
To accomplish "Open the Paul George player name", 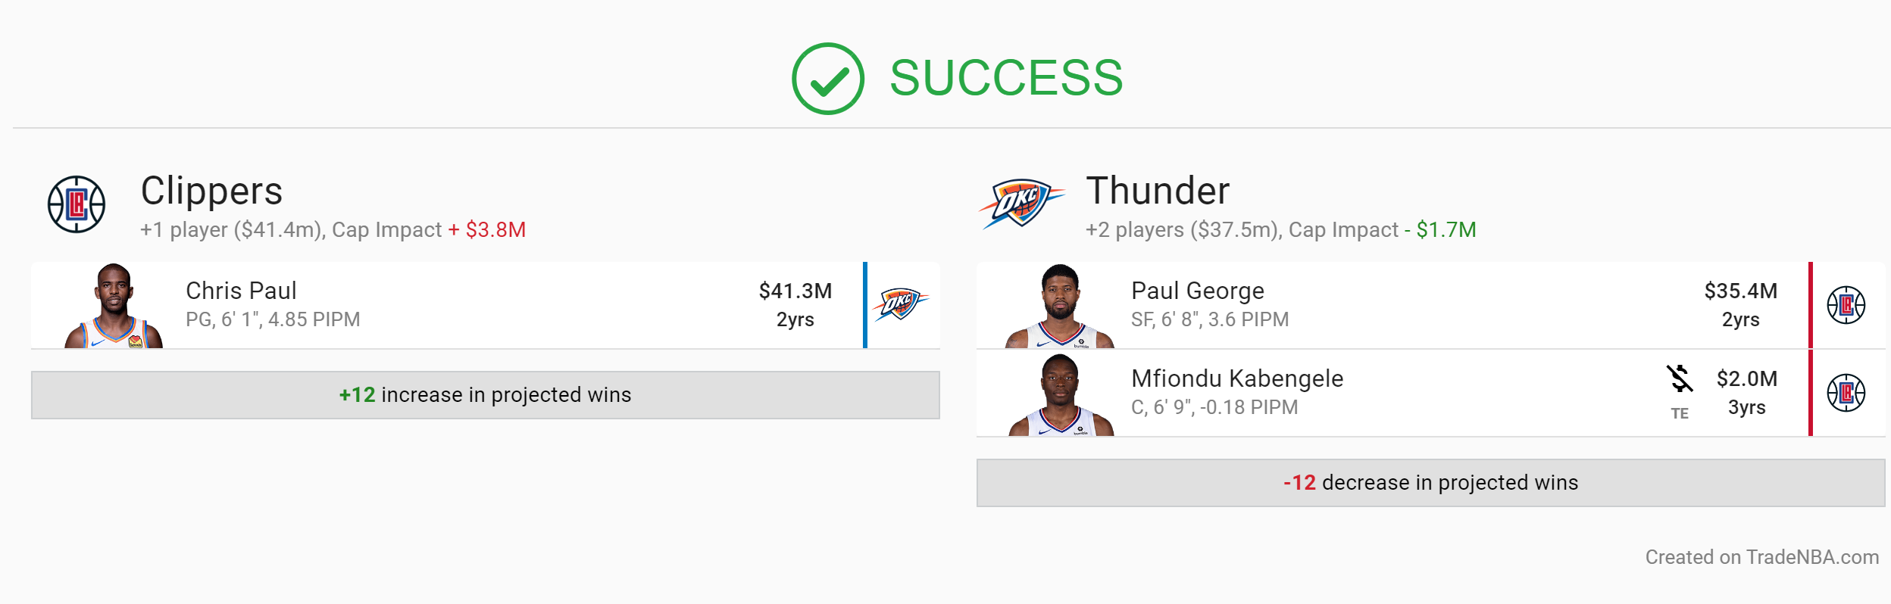I will [x=1198, y=291].
